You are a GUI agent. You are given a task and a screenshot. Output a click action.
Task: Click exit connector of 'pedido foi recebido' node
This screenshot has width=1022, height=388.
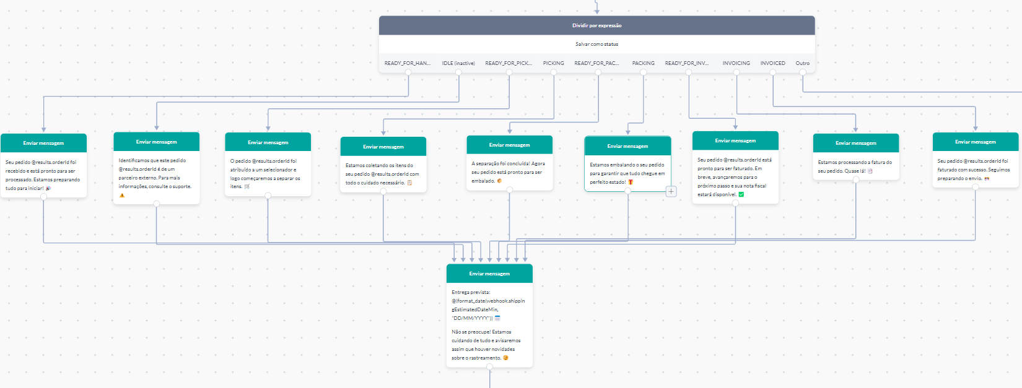click(43, 197)
